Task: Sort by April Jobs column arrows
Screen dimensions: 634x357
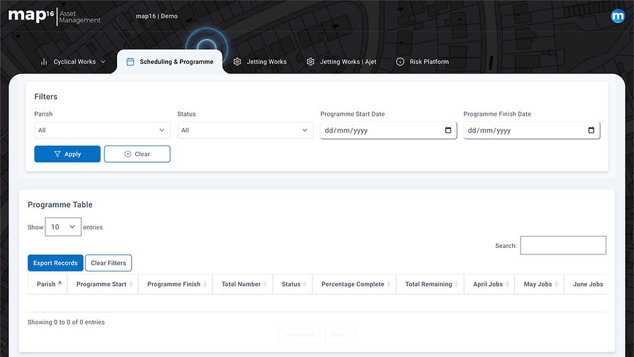Action: pos(507,284)
